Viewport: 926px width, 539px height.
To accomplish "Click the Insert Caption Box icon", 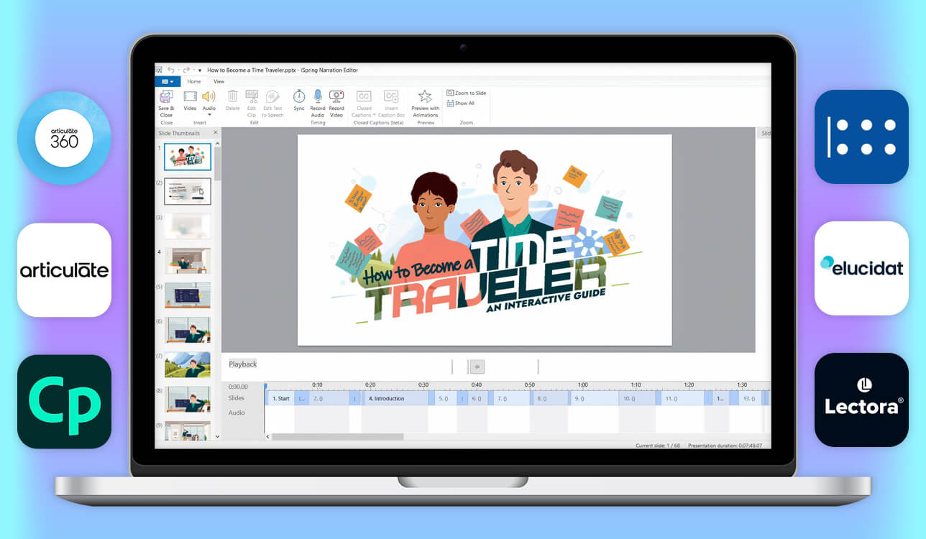I will (x=391, y=96).
